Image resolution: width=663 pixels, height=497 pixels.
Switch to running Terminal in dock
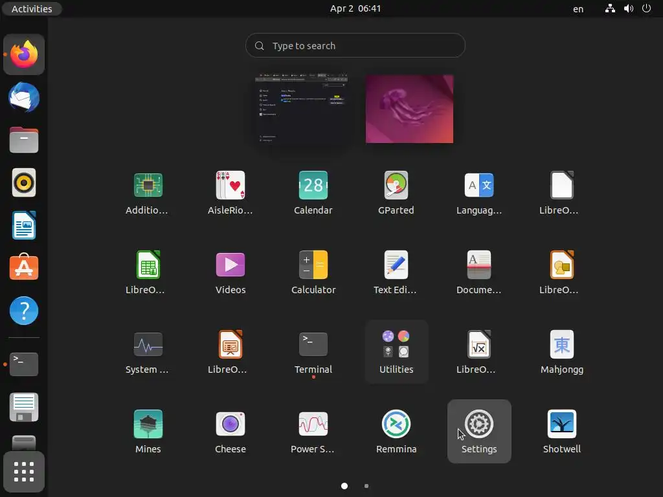[x=24, y=364]
